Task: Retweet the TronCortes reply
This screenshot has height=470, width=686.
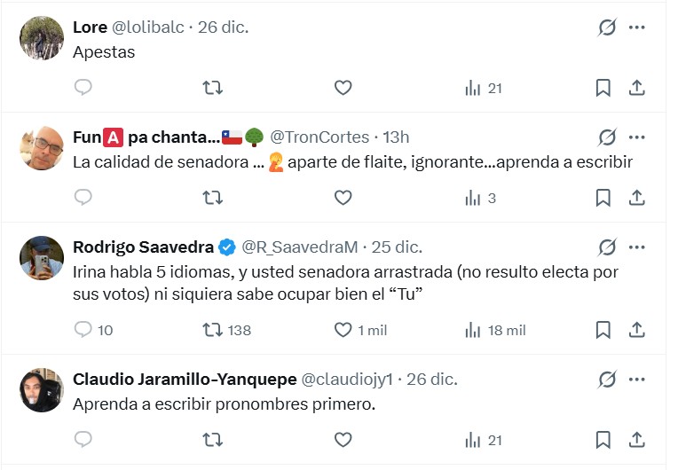Action: coord(213,198)
